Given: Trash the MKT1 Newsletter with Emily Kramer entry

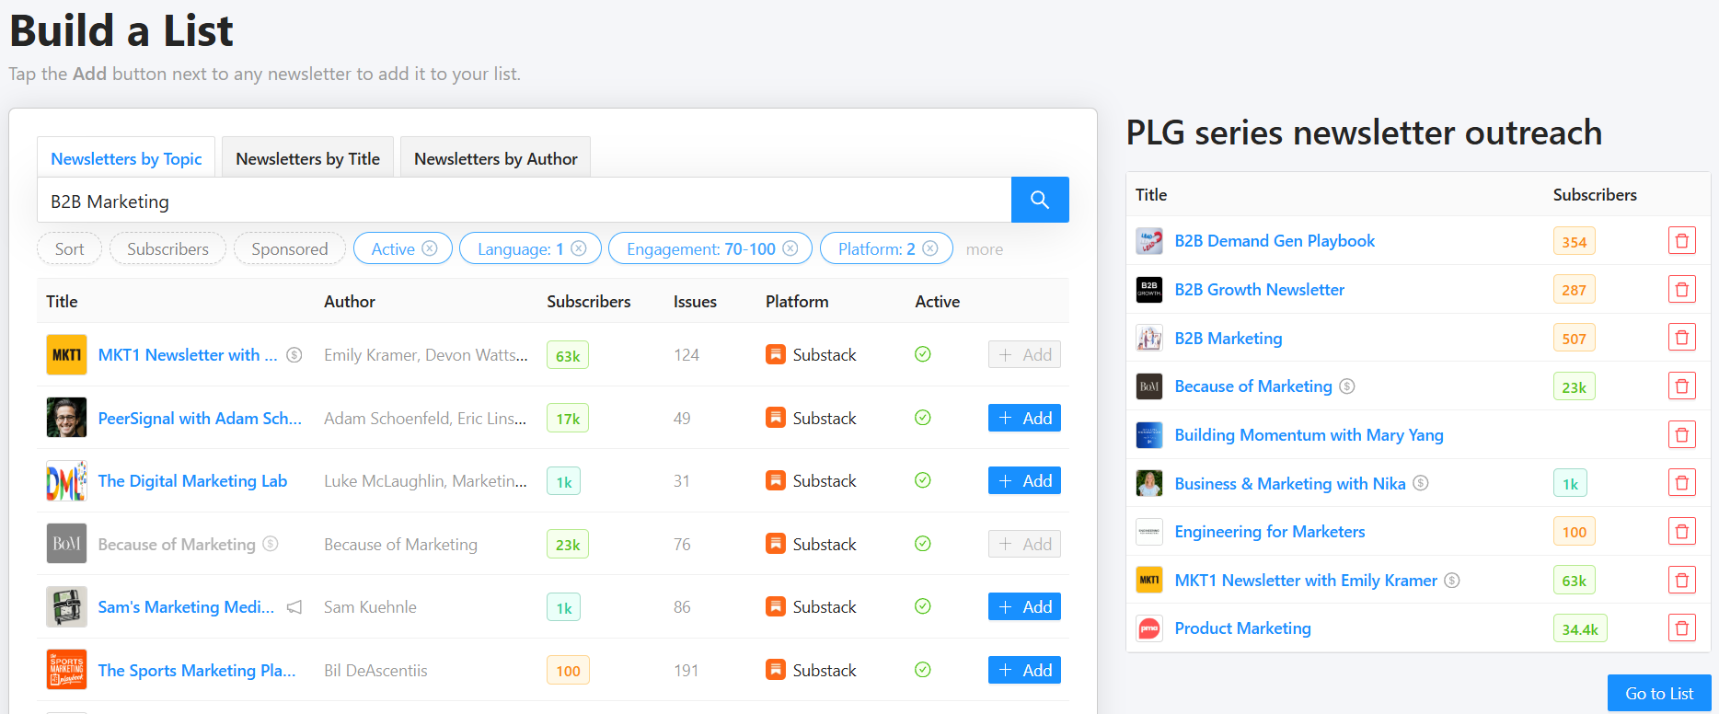Looking at the screenshot, I should 1682,581.
